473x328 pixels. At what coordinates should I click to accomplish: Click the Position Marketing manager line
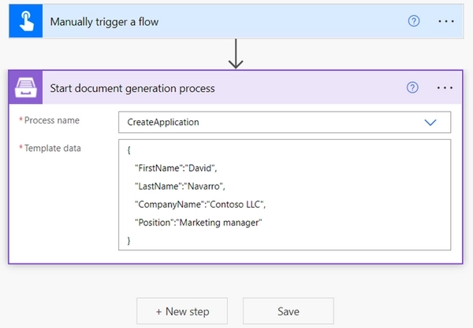click(x=198, y=223)
